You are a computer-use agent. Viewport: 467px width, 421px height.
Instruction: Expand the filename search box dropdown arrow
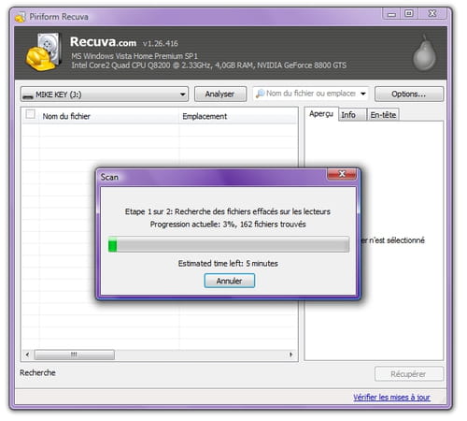(363, 94)
